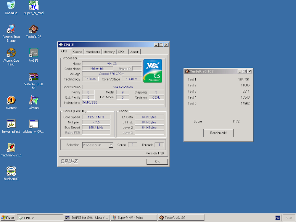Click the CPU-Z title bar icon
Viewport: 296px width, 222px height.
click(61, 45)
